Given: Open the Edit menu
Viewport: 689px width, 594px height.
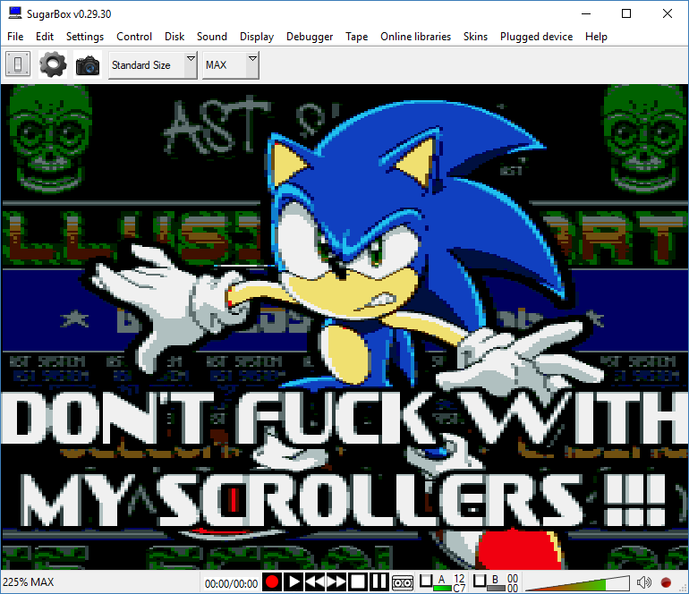Looking at the screenshot, I should coord(45,37).
